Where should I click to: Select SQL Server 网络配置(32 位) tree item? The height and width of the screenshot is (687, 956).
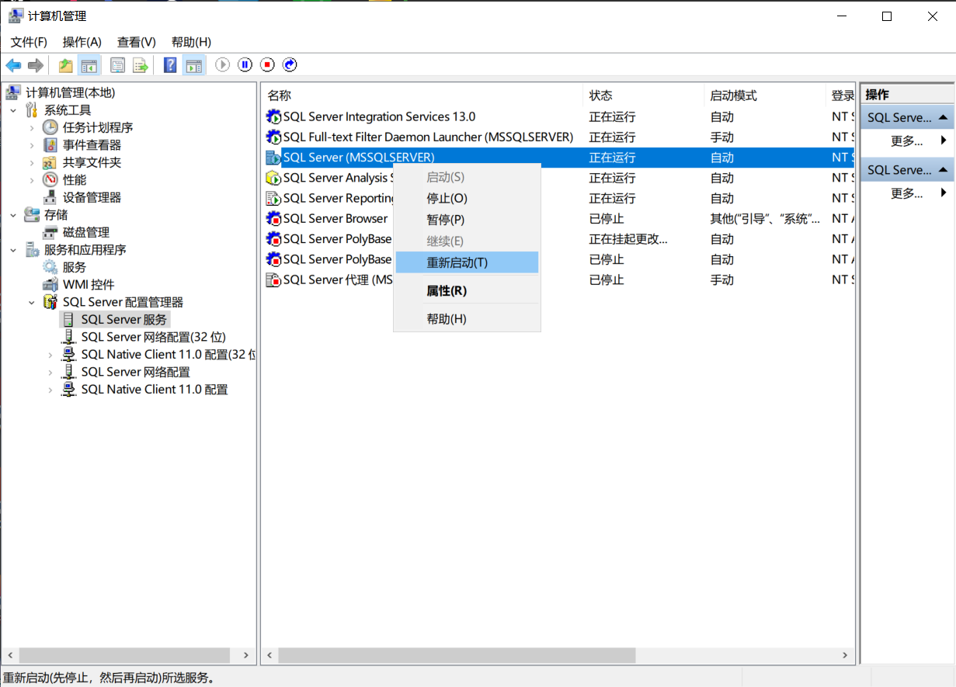coord(153,337)
